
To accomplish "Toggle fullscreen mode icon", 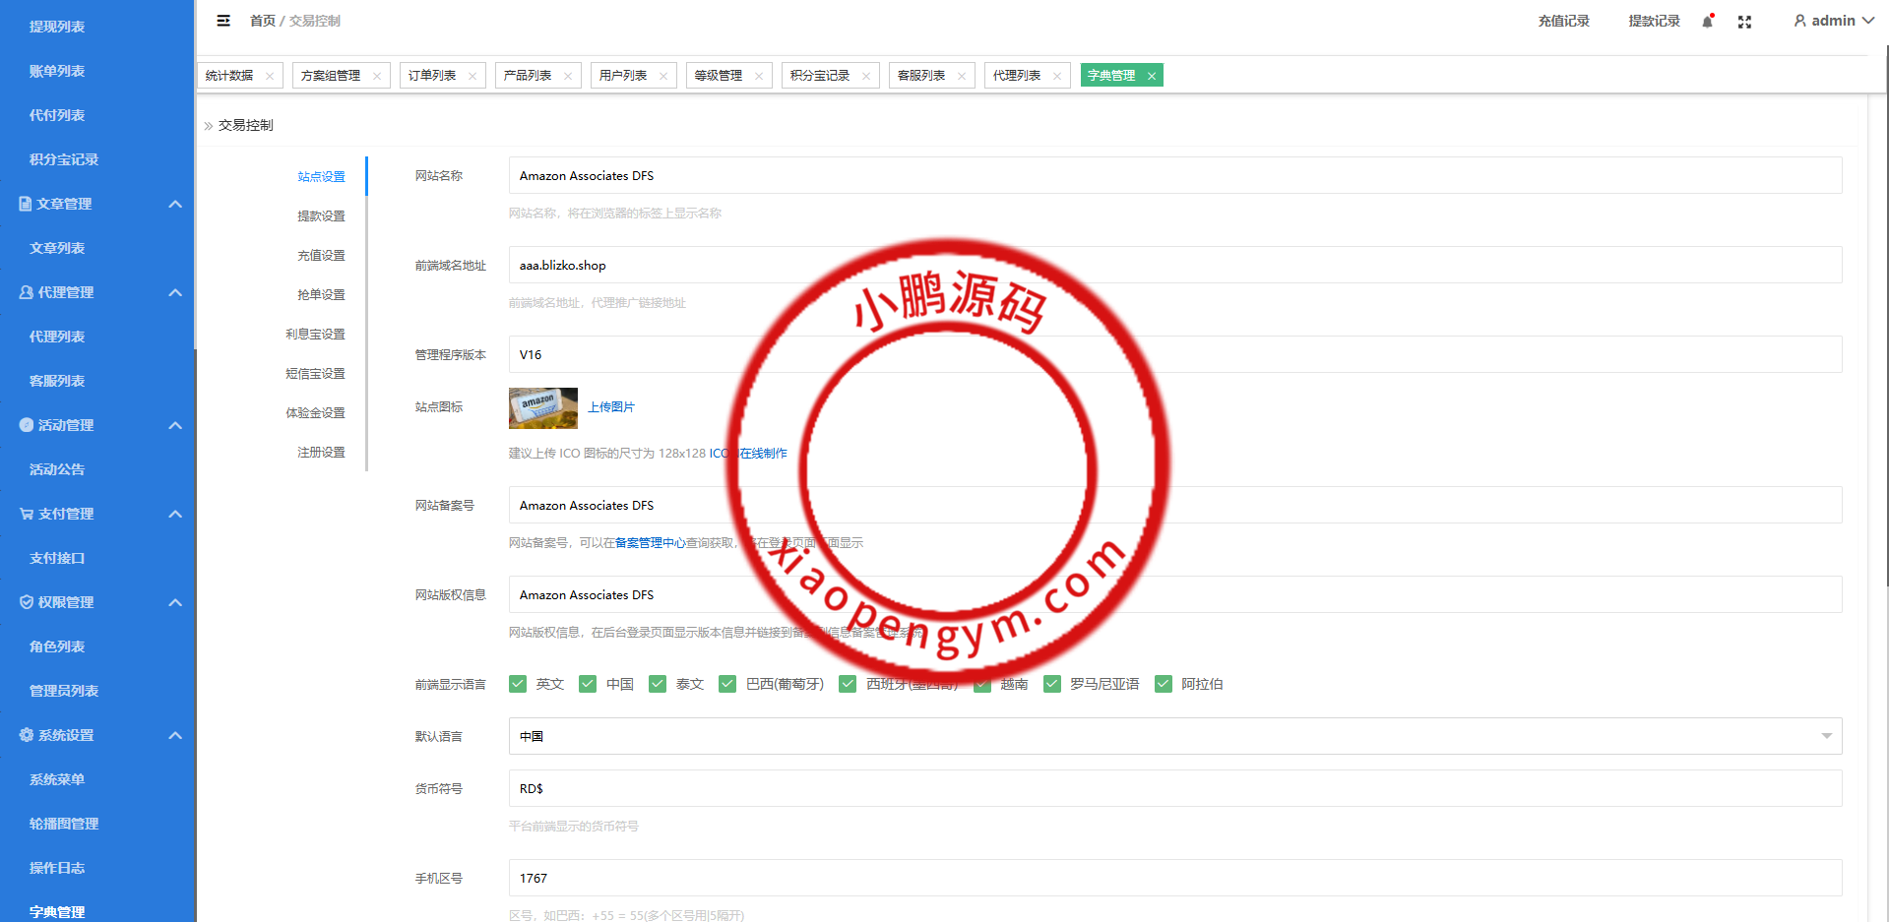I will coord(1744,22).
